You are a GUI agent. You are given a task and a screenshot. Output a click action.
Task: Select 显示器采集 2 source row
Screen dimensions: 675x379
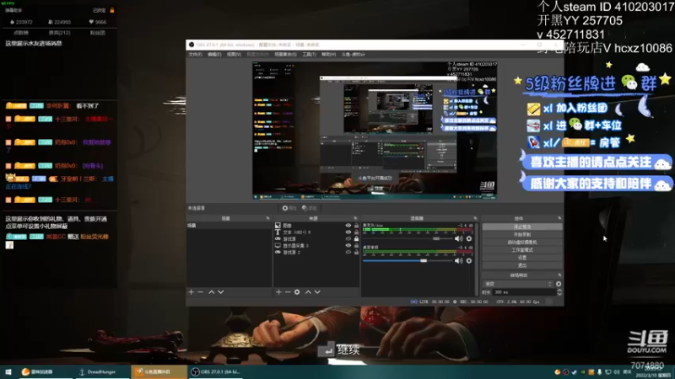pyautogui.click(x=316, y=246)
